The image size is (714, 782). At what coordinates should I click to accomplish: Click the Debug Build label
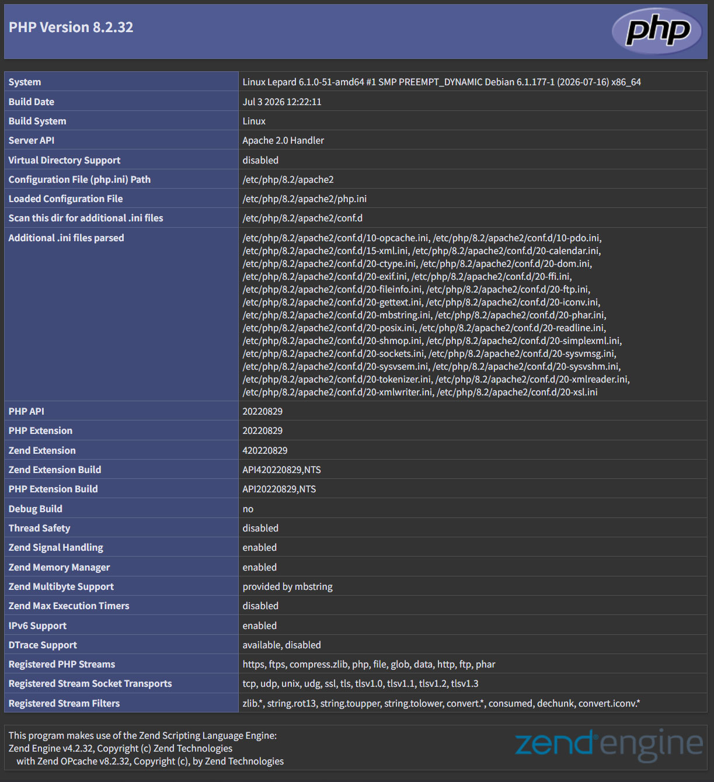(36, 509)
